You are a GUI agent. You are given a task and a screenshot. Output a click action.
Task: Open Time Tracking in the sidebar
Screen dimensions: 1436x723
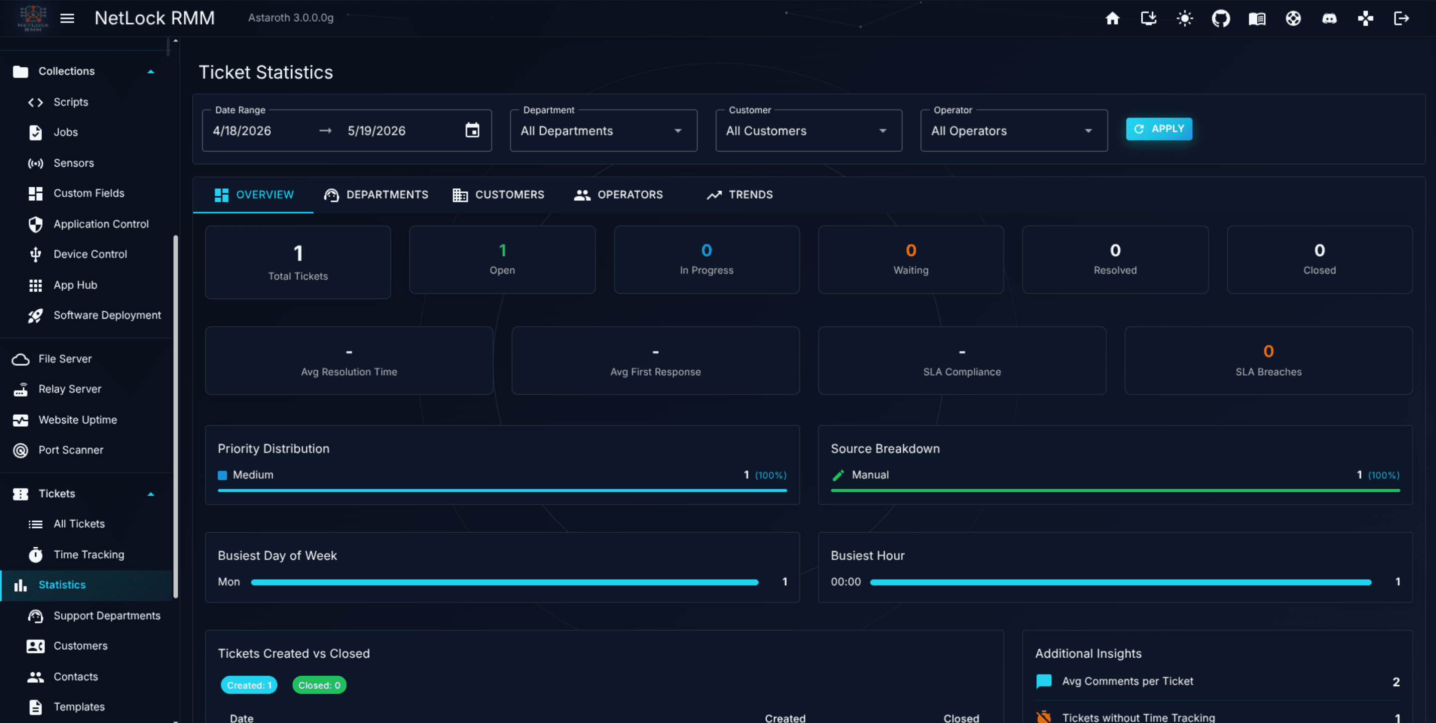(x=86, y=554)
